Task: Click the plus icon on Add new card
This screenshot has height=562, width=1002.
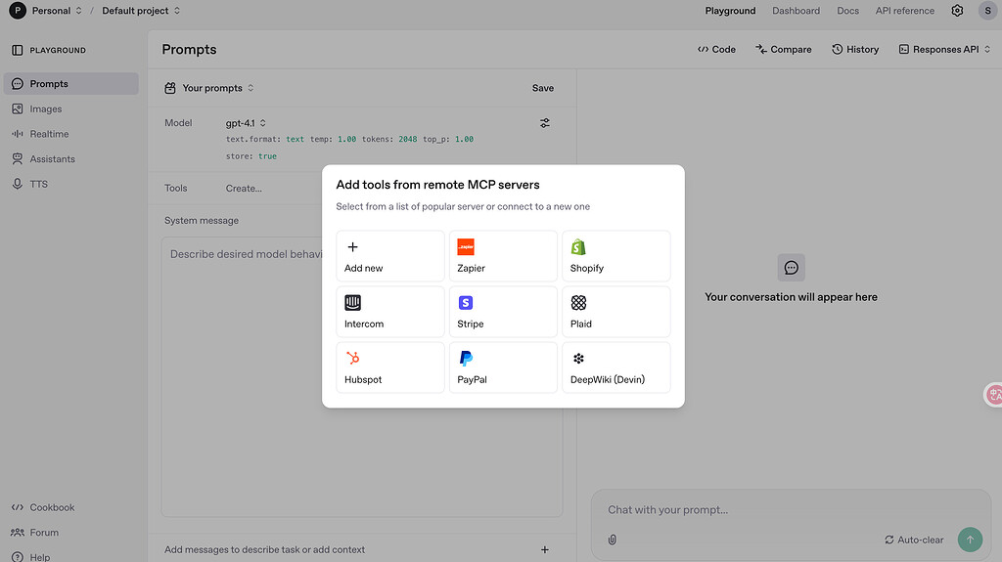Action: pos(352,247)
